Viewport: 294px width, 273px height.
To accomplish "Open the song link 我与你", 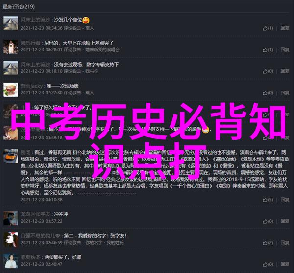I will coord(92,71).
